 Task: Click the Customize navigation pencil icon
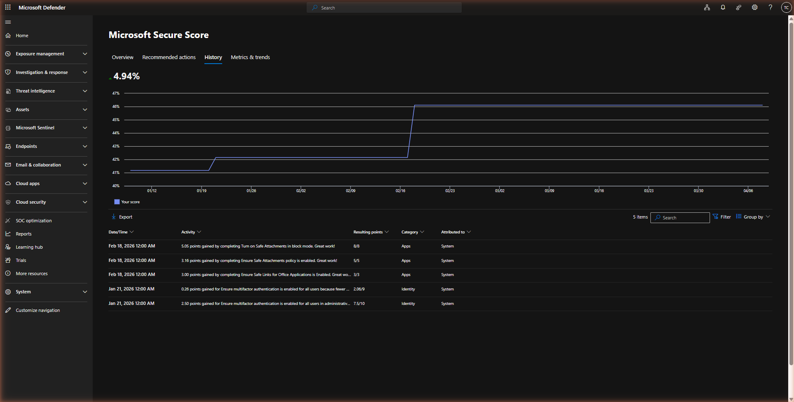(x=8, y=310)
